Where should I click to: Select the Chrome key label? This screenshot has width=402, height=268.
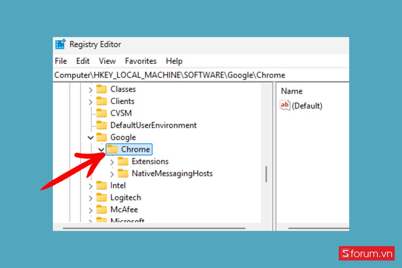point(135,149)
